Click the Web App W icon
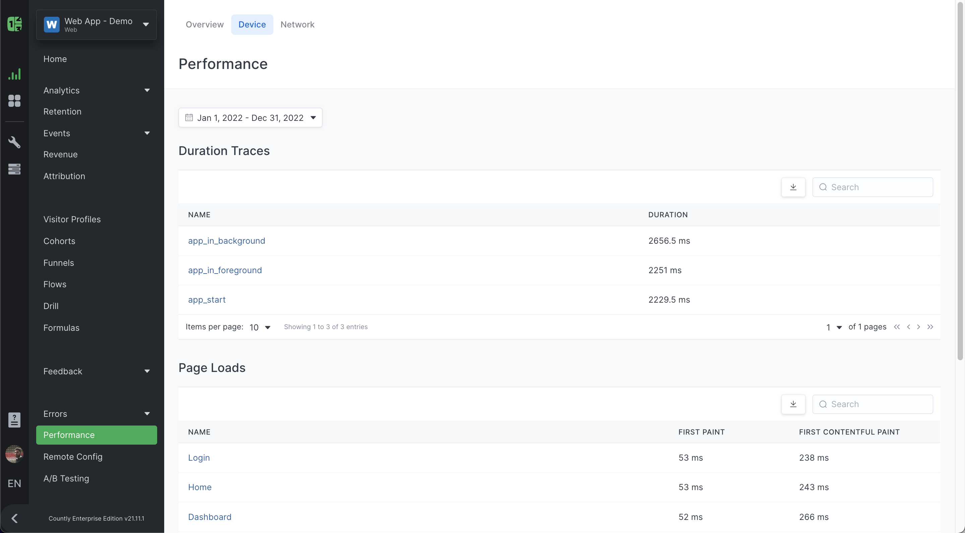Screen dimensions: 965x533 pyautogui.click(x=52, y=25)
